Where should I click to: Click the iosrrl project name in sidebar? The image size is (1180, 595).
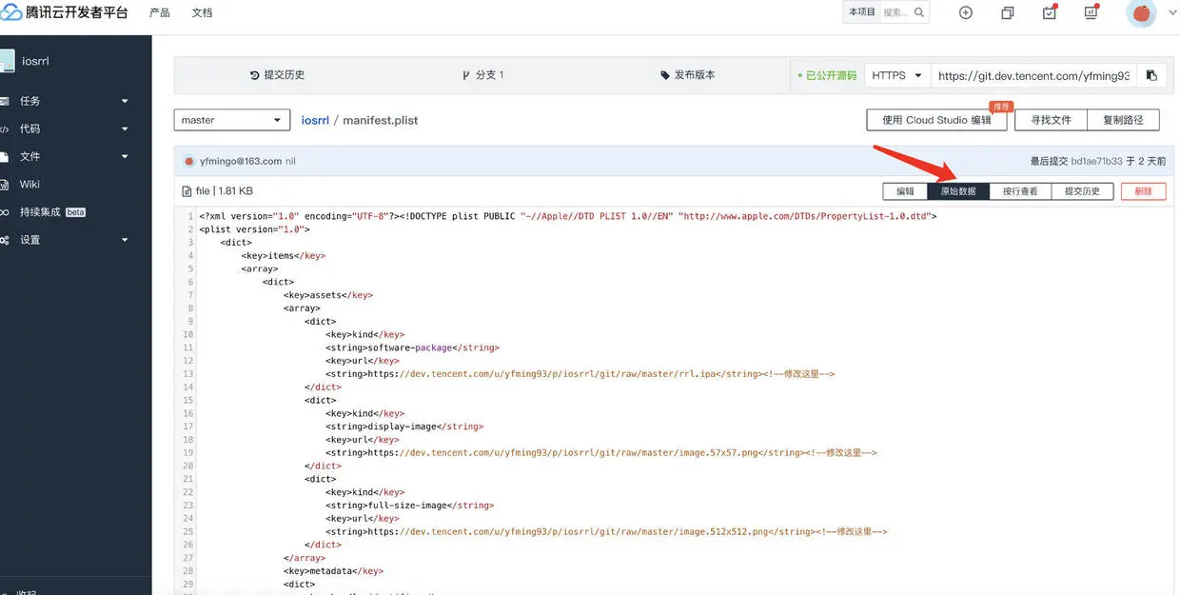36,61
